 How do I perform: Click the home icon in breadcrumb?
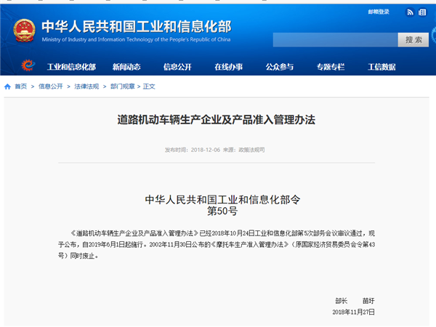coord(7,86)
